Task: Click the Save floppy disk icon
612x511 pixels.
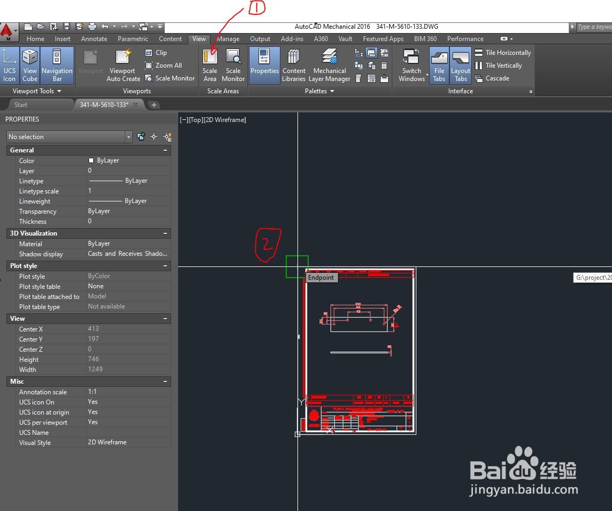Action: click(67, 27)
